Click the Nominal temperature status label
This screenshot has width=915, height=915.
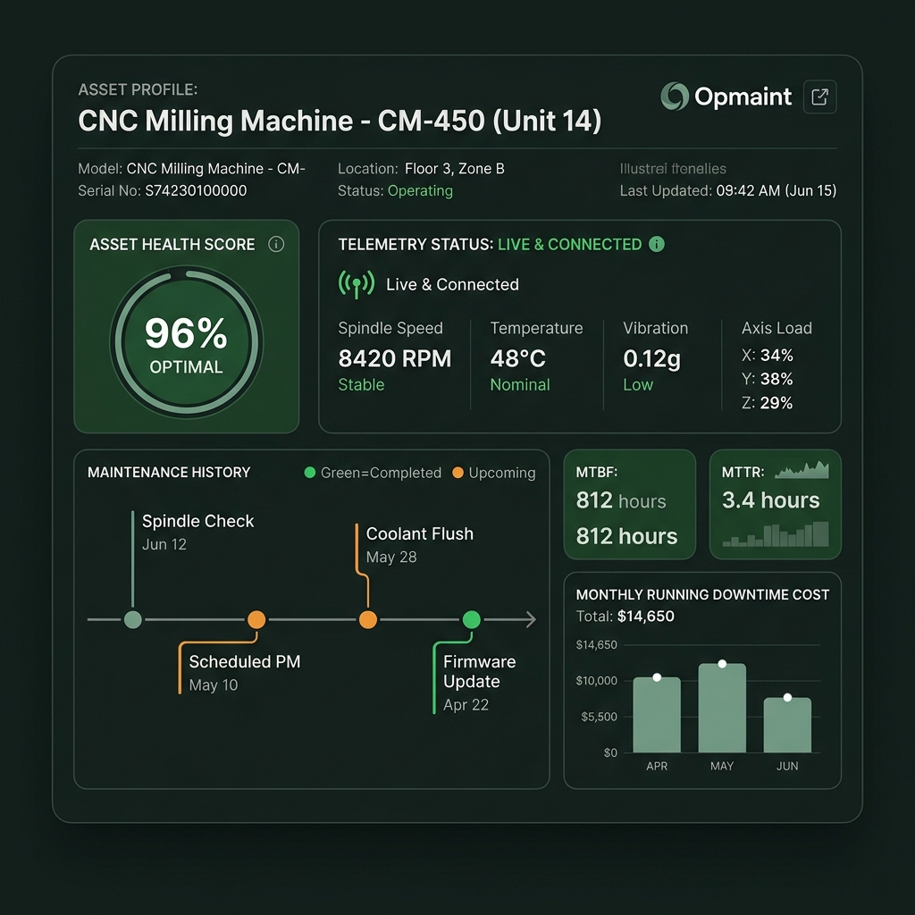pyautogui.click(x=520, y=384)
